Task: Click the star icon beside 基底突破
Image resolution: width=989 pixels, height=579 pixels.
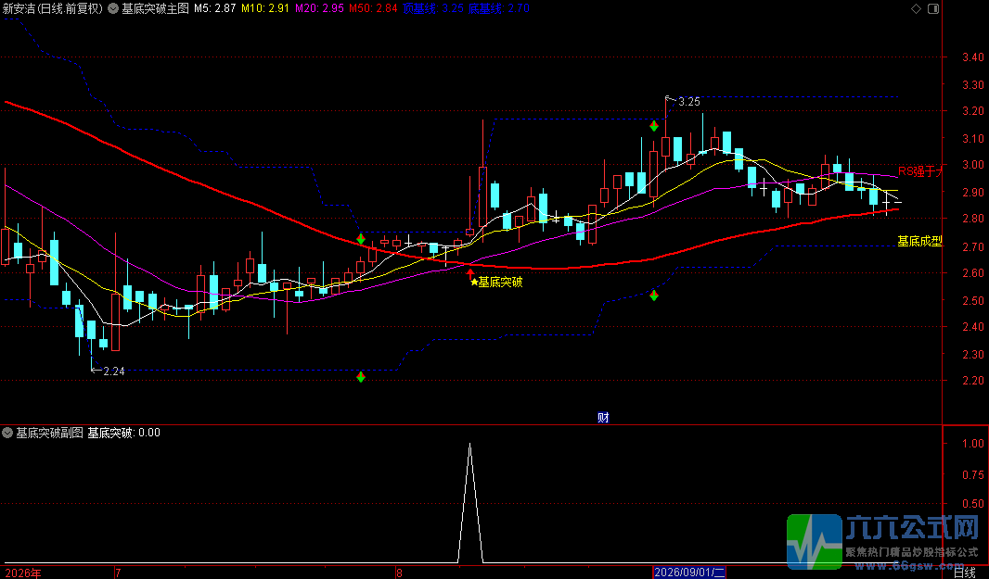Action: tap(474, 283)
